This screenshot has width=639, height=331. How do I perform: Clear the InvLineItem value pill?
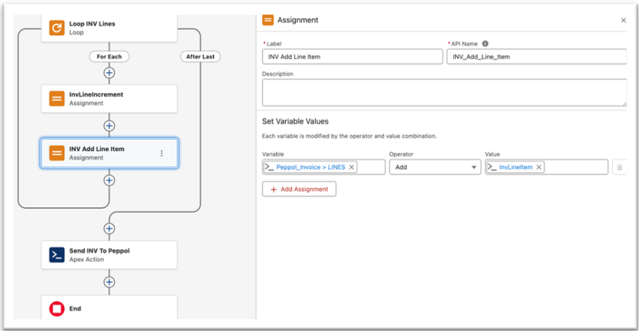click(539, 167)
